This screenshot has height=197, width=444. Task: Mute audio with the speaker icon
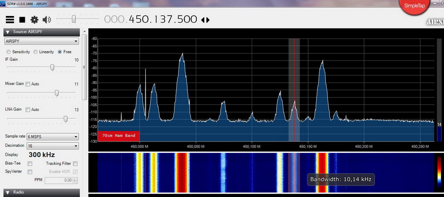coord(47,20)
